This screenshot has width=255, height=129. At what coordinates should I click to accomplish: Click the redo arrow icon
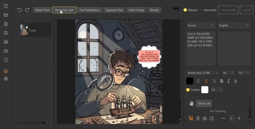(27, 10)
